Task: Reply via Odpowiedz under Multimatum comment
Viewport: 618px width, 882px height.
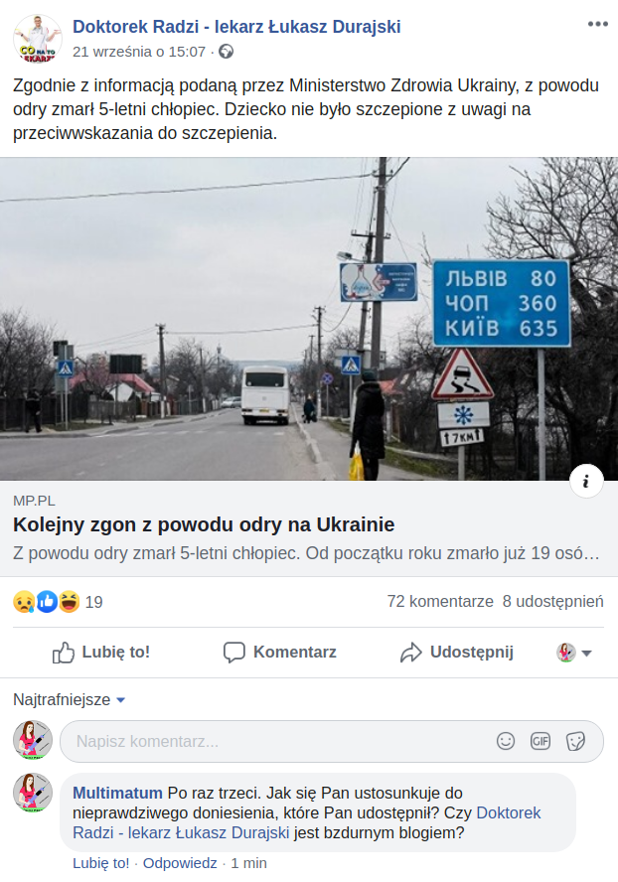Action: (x=180, y=863)
